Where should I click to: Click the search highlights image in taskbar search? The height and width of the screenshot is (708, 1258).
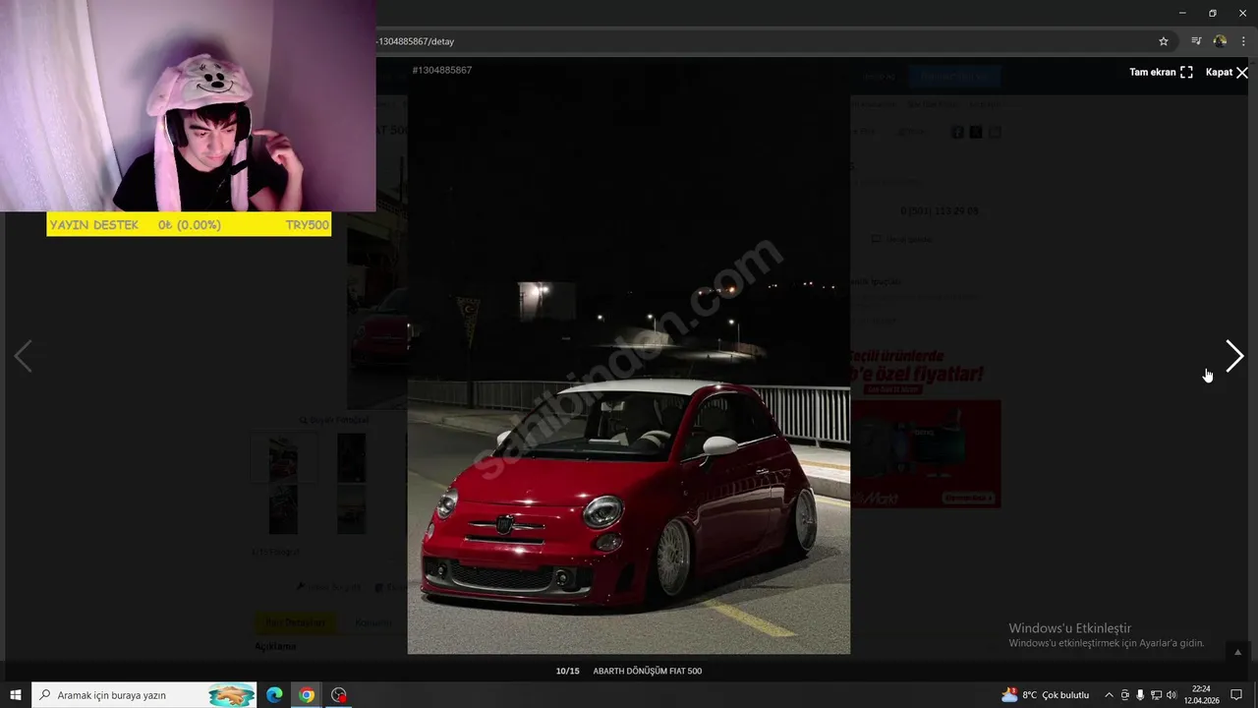point(231,695)
